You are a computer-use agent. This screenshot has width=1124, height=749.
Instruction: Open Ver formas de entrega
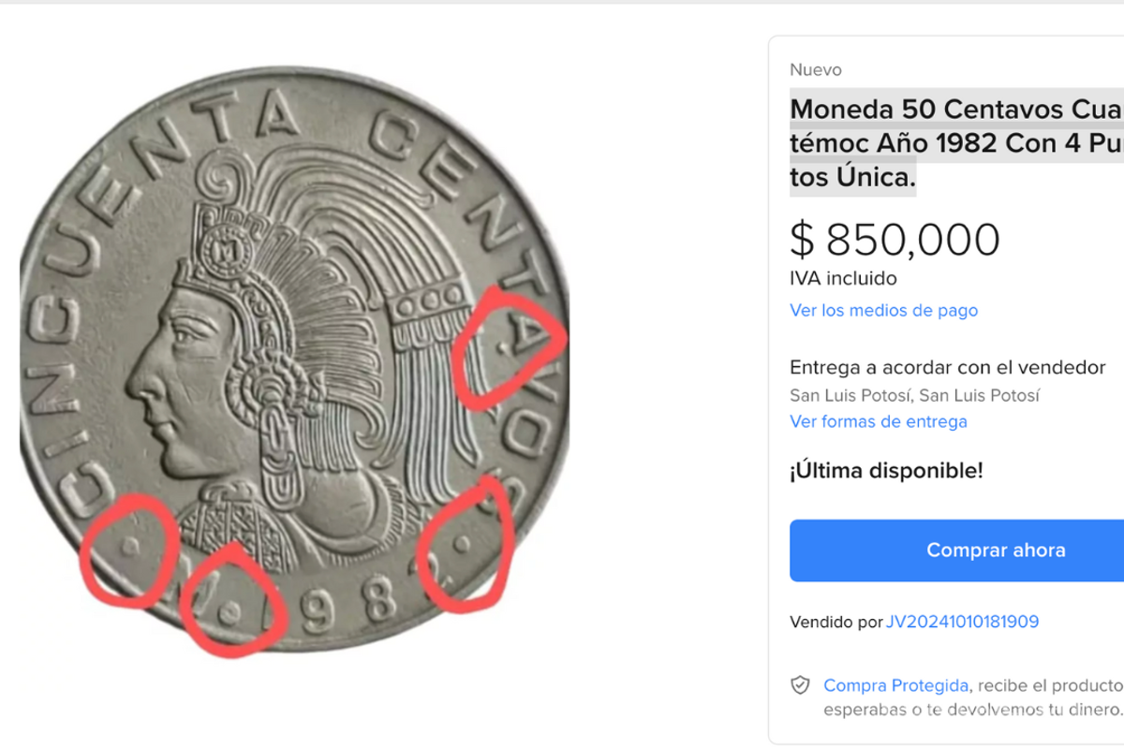point(879,421)
